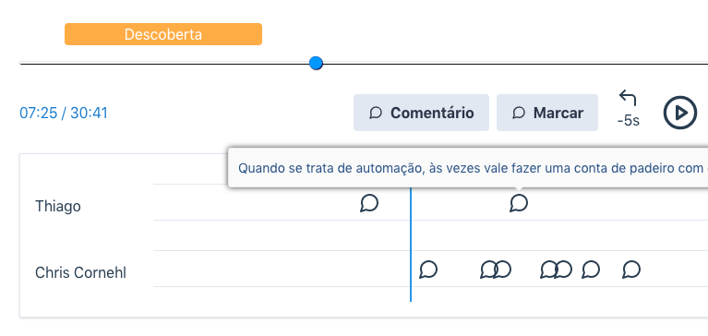Click left bubble of Chris's first overlapping pair
This screenshot has height=336, width=708.
pos(486,270)
